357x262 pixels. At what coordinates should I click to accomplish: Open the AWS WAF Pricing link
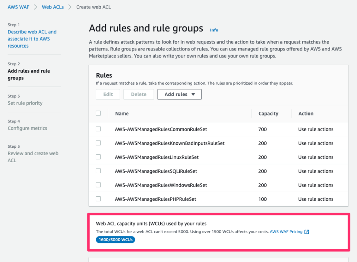pyautogui.click(x=286, y=232)
